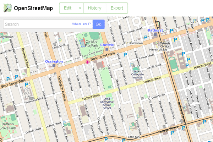Click the Ossington Avenue street label

point(62,89)
